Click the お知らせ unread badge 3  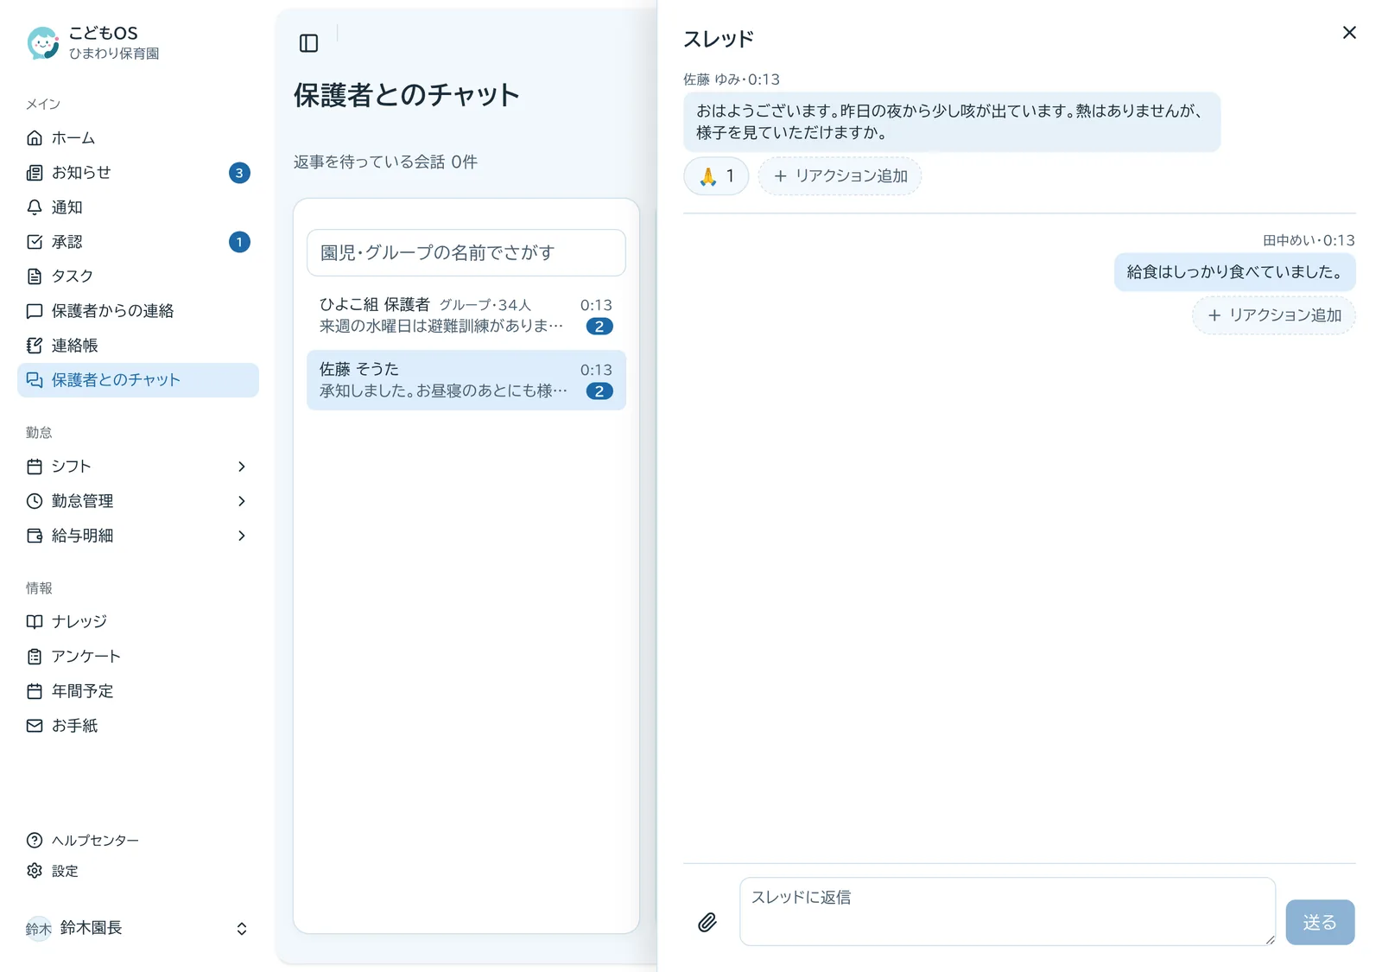click(239, 173)
